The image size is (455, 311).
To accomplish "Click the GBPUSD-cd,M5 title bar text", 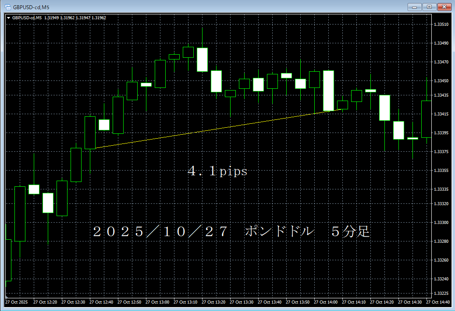I will coord(31,7).
